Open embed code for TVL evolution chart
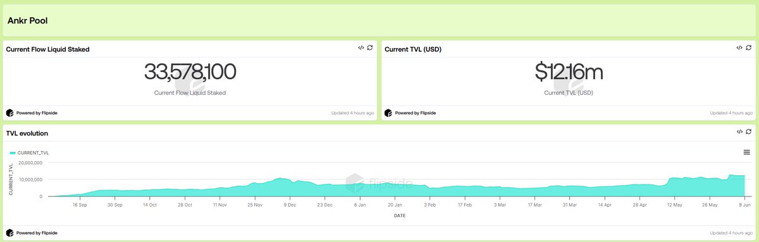The image size is (759, 242). (x=739, y=132)
